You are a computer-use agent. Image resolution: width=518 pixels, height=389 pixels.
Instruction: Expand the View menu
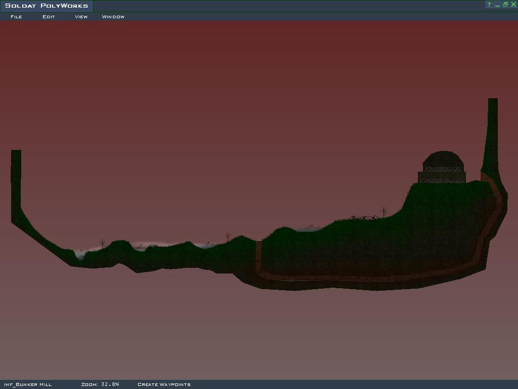[81, 17]
